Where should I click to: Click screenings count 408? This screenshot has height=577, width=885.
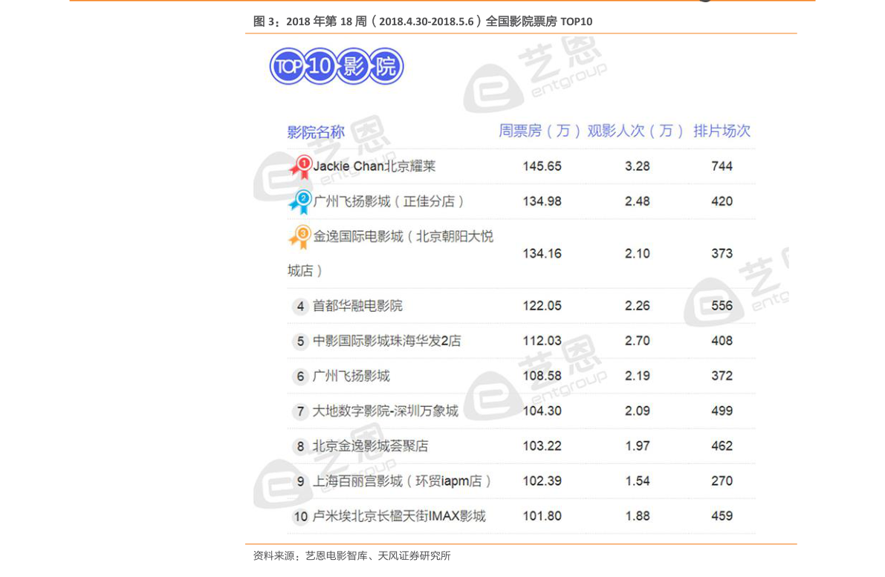(x=722, y=341)
